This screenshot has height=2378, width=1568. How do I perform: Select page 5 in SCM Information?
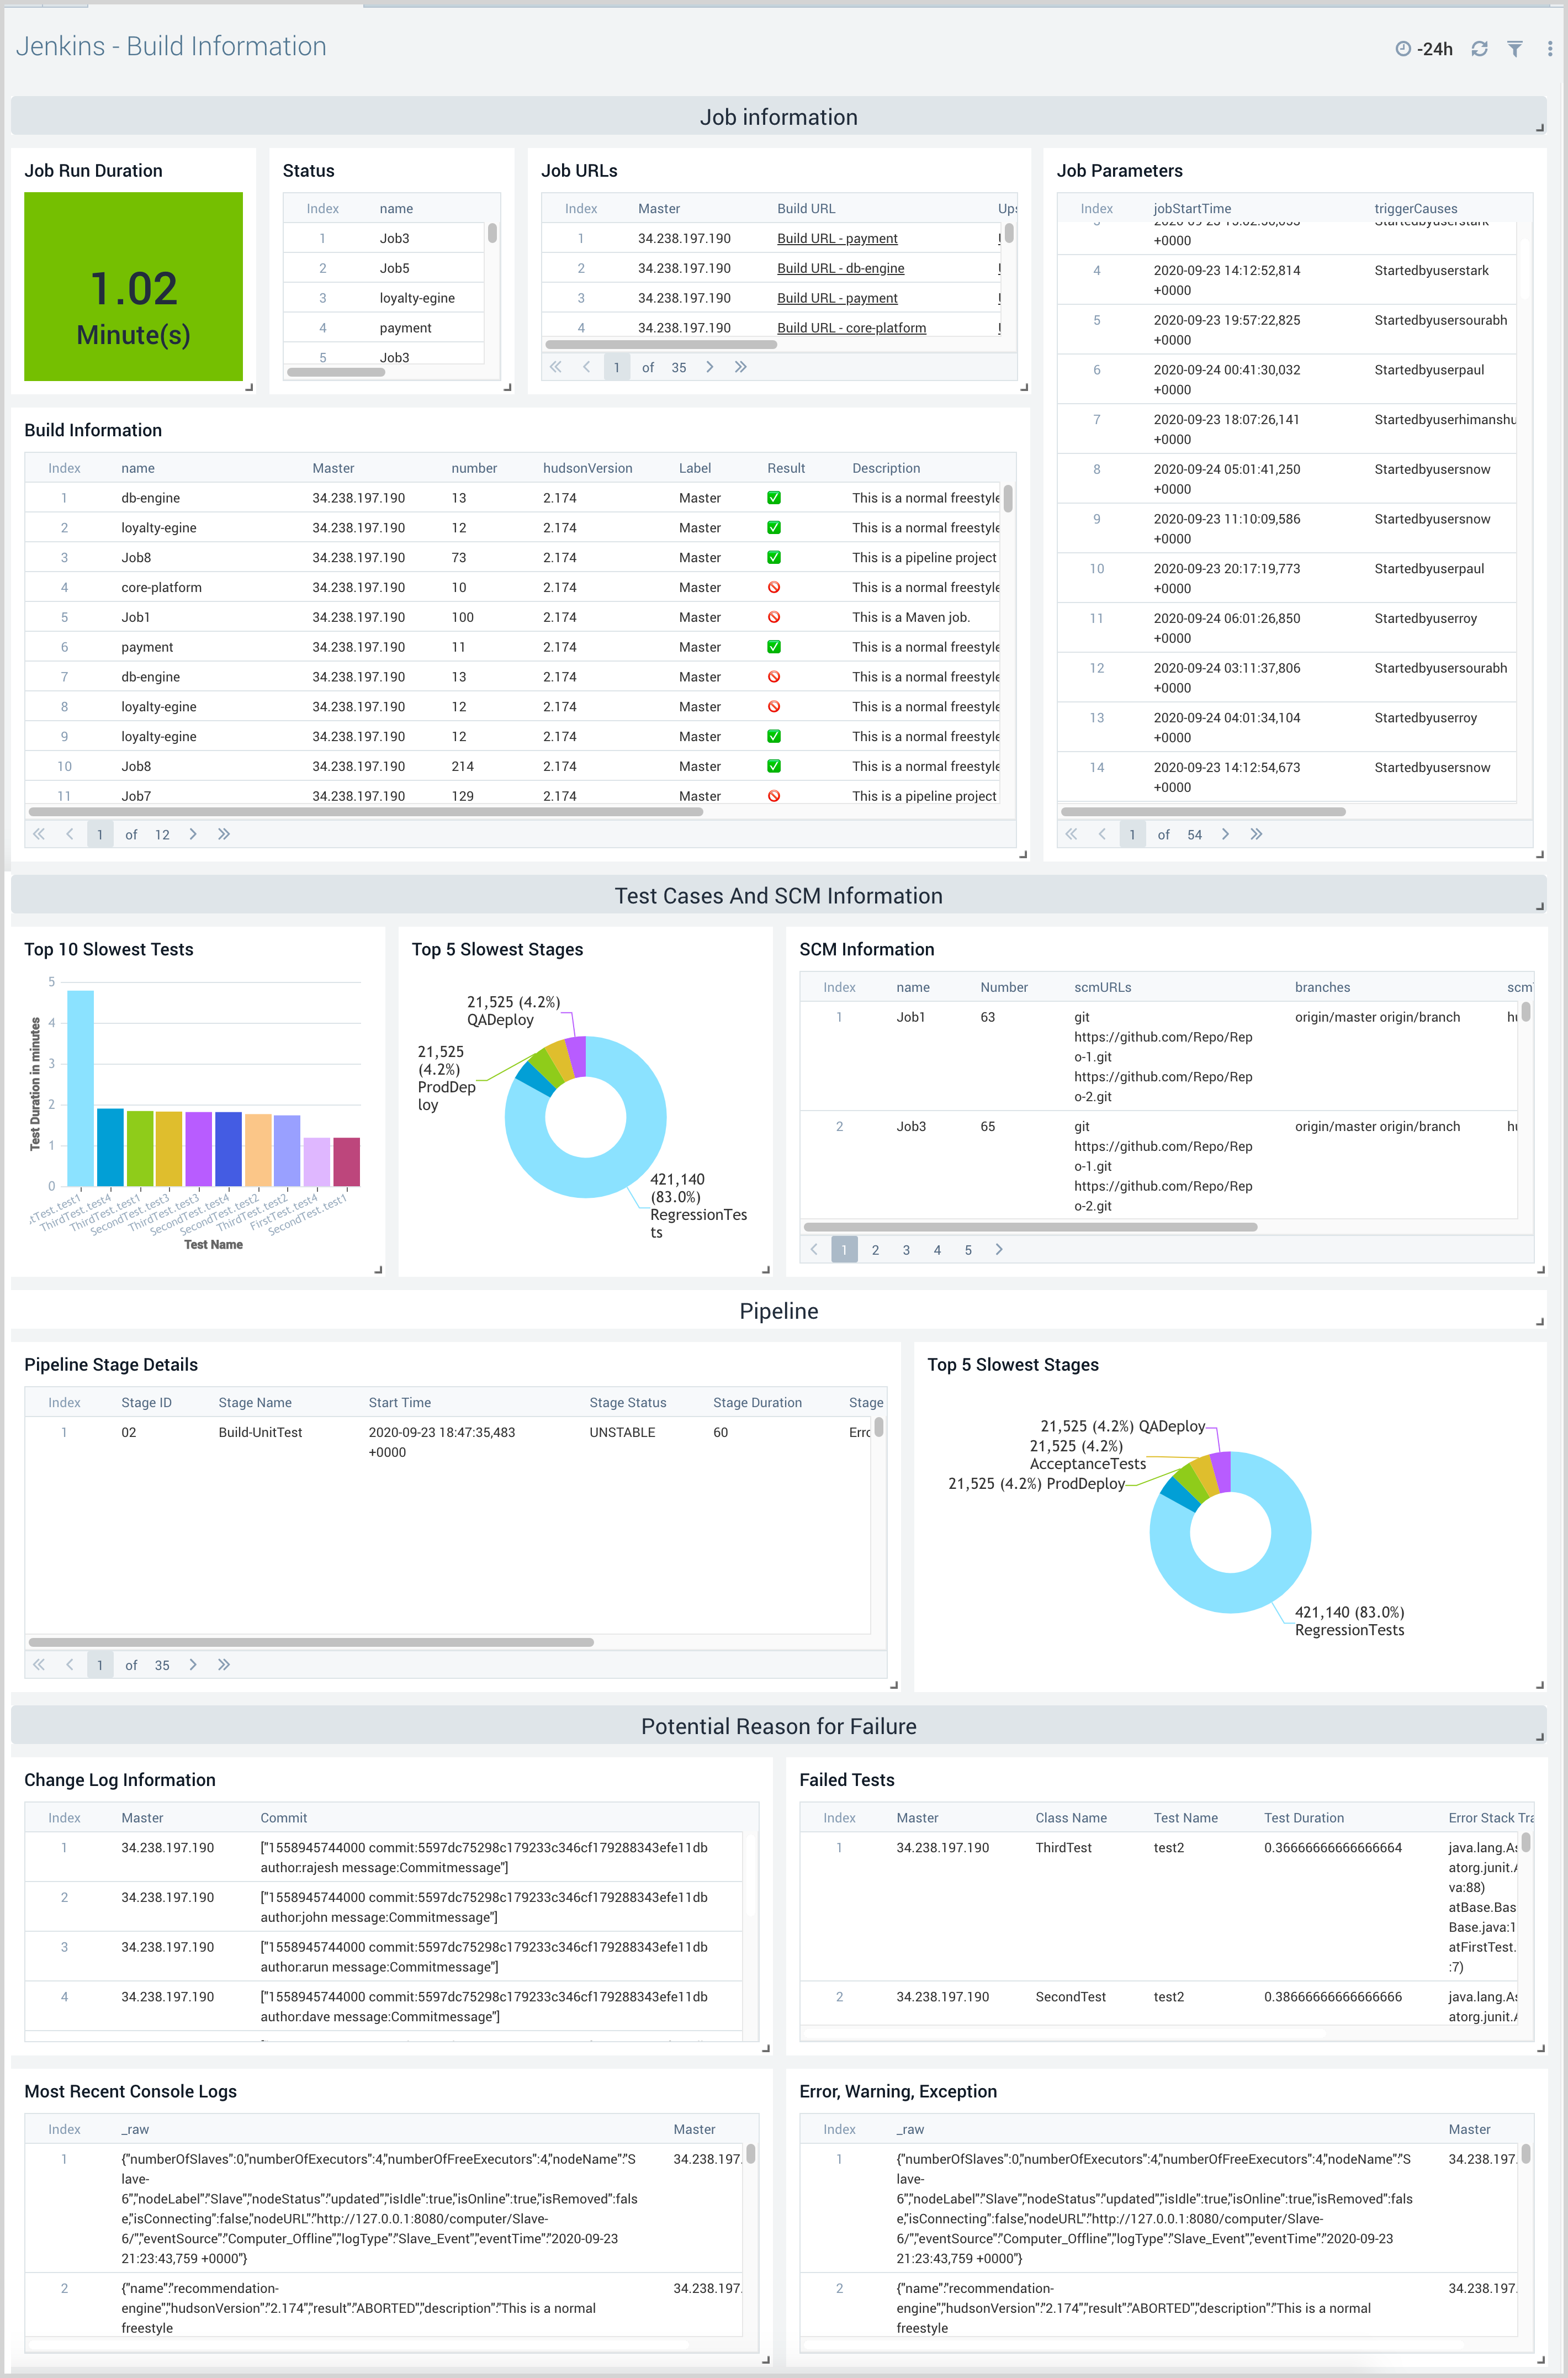click(968, 1250)
